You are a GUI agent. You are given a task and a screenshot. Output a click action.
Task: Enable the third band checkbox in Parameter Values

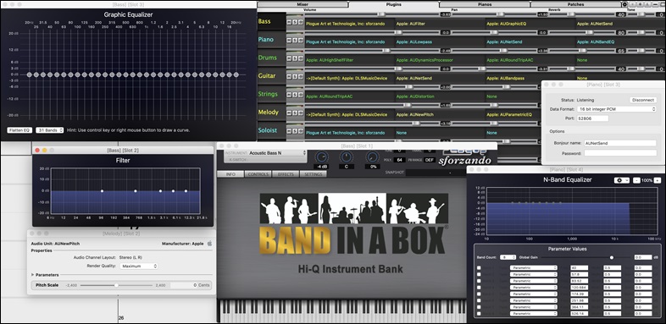tap(479, 281)
